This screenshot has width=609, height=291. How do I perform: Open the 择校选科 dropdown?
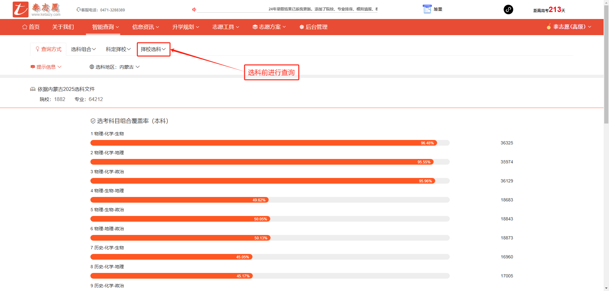(x=153, y=49)
